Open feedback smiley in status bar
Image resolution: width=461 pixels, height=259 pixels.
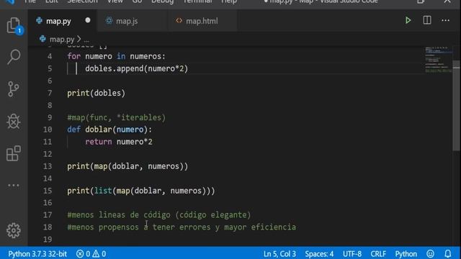(x=430, y=254)
